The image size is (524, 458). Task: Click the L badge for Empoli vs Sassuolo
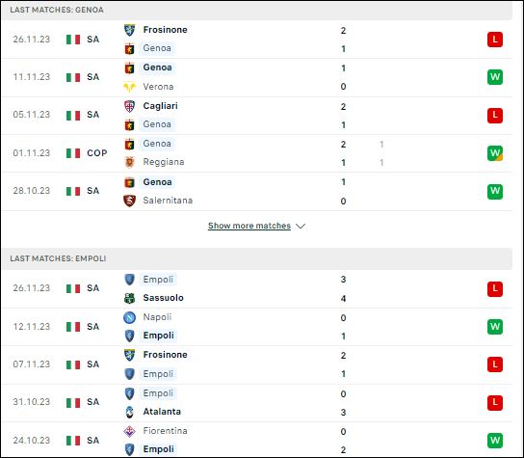click(495, 288)
